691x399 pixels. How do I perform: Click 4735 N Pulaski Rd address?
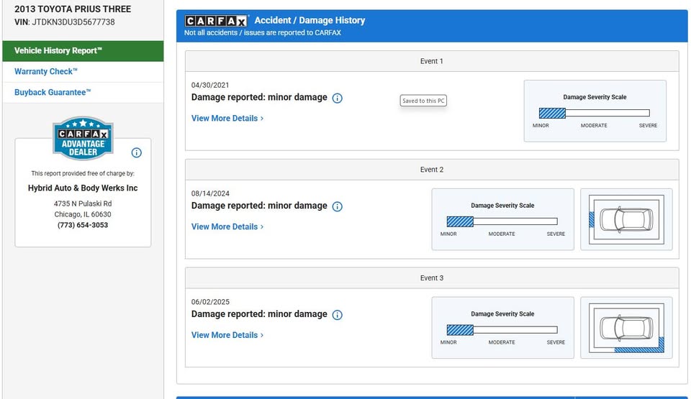pos(83,203)
